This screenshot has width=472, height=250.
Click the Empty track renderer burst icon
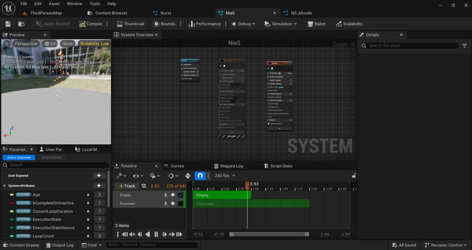[x=173, y=195]
